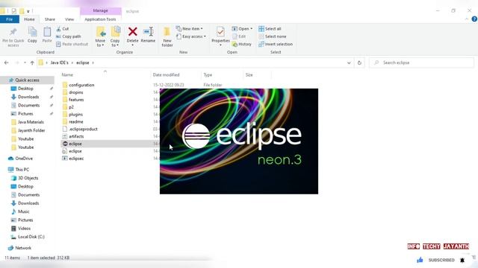Open the Application Tools tab
The image size is (478, 268).
pyautogui.click(x=100, y=19)
